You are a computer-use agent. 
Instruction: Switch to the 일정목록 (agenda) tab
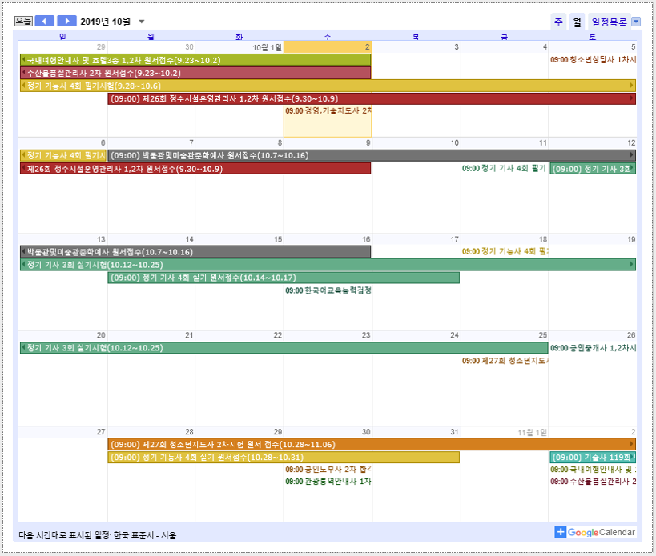pyautogui.click(x=609, y=22)
